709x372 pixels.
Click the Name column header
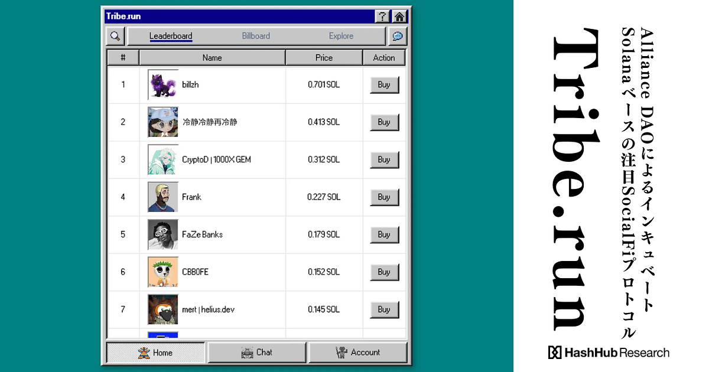[x=212, y=58]
